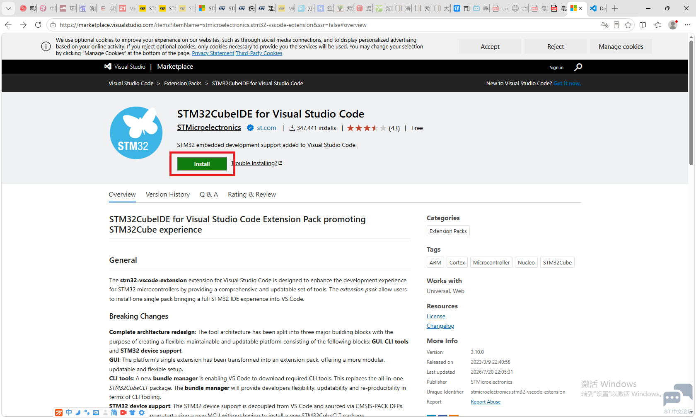Go to Marketplace home link

click(175, 67)
